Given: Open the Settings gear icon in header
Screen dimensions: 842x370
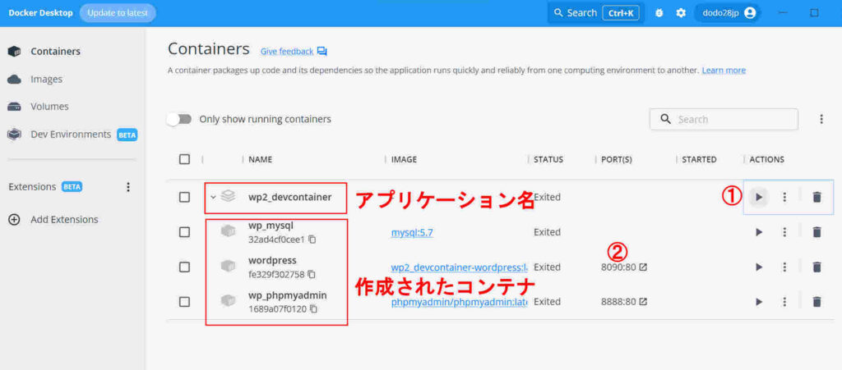Looking at the screenshot, I should (681, 13).
